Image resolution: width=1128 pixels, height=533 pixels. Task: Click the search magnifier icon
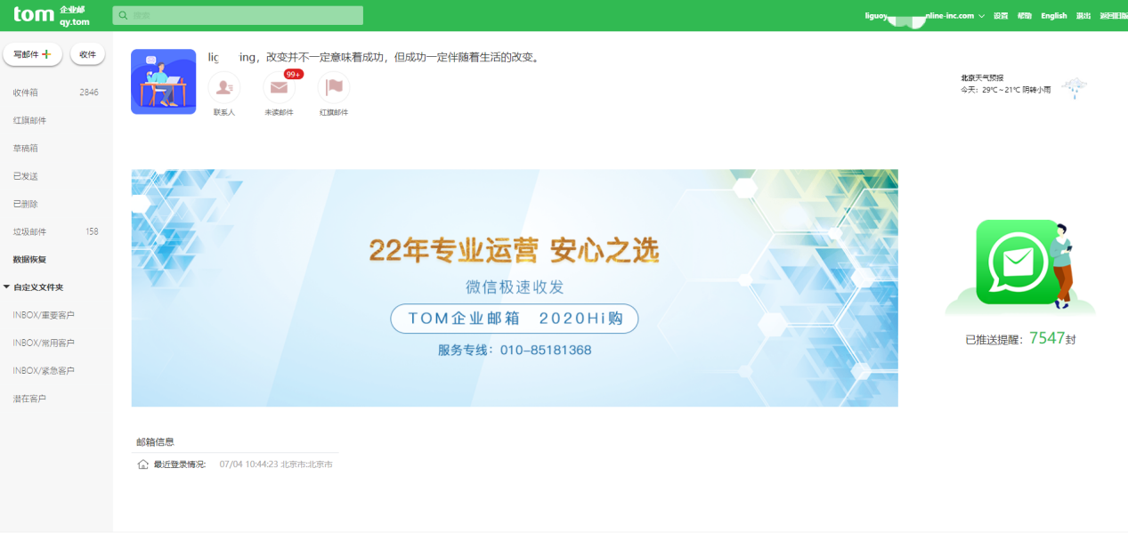tap(123, 15)
